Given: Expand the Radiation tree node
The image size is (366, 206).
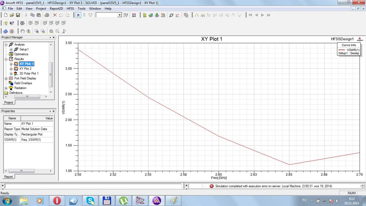Looking at the screenshot, I should tap(6, 88).
